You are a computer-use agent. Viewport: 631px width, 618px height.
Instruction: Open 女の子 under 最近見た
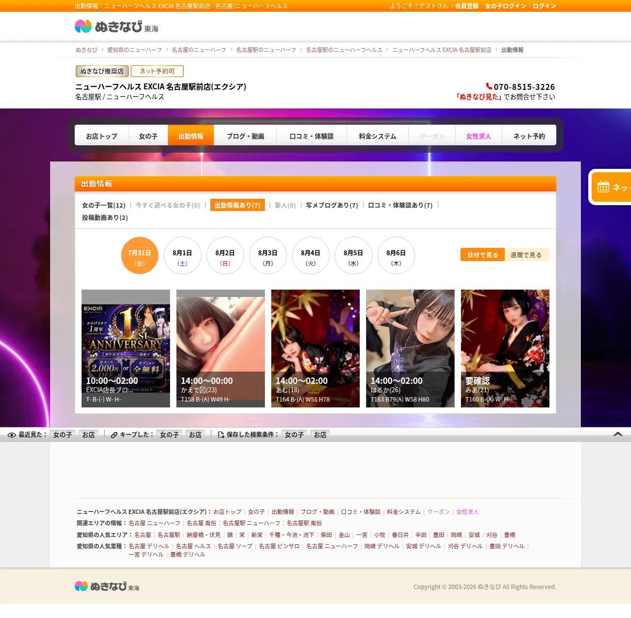[x=63, y=435]
